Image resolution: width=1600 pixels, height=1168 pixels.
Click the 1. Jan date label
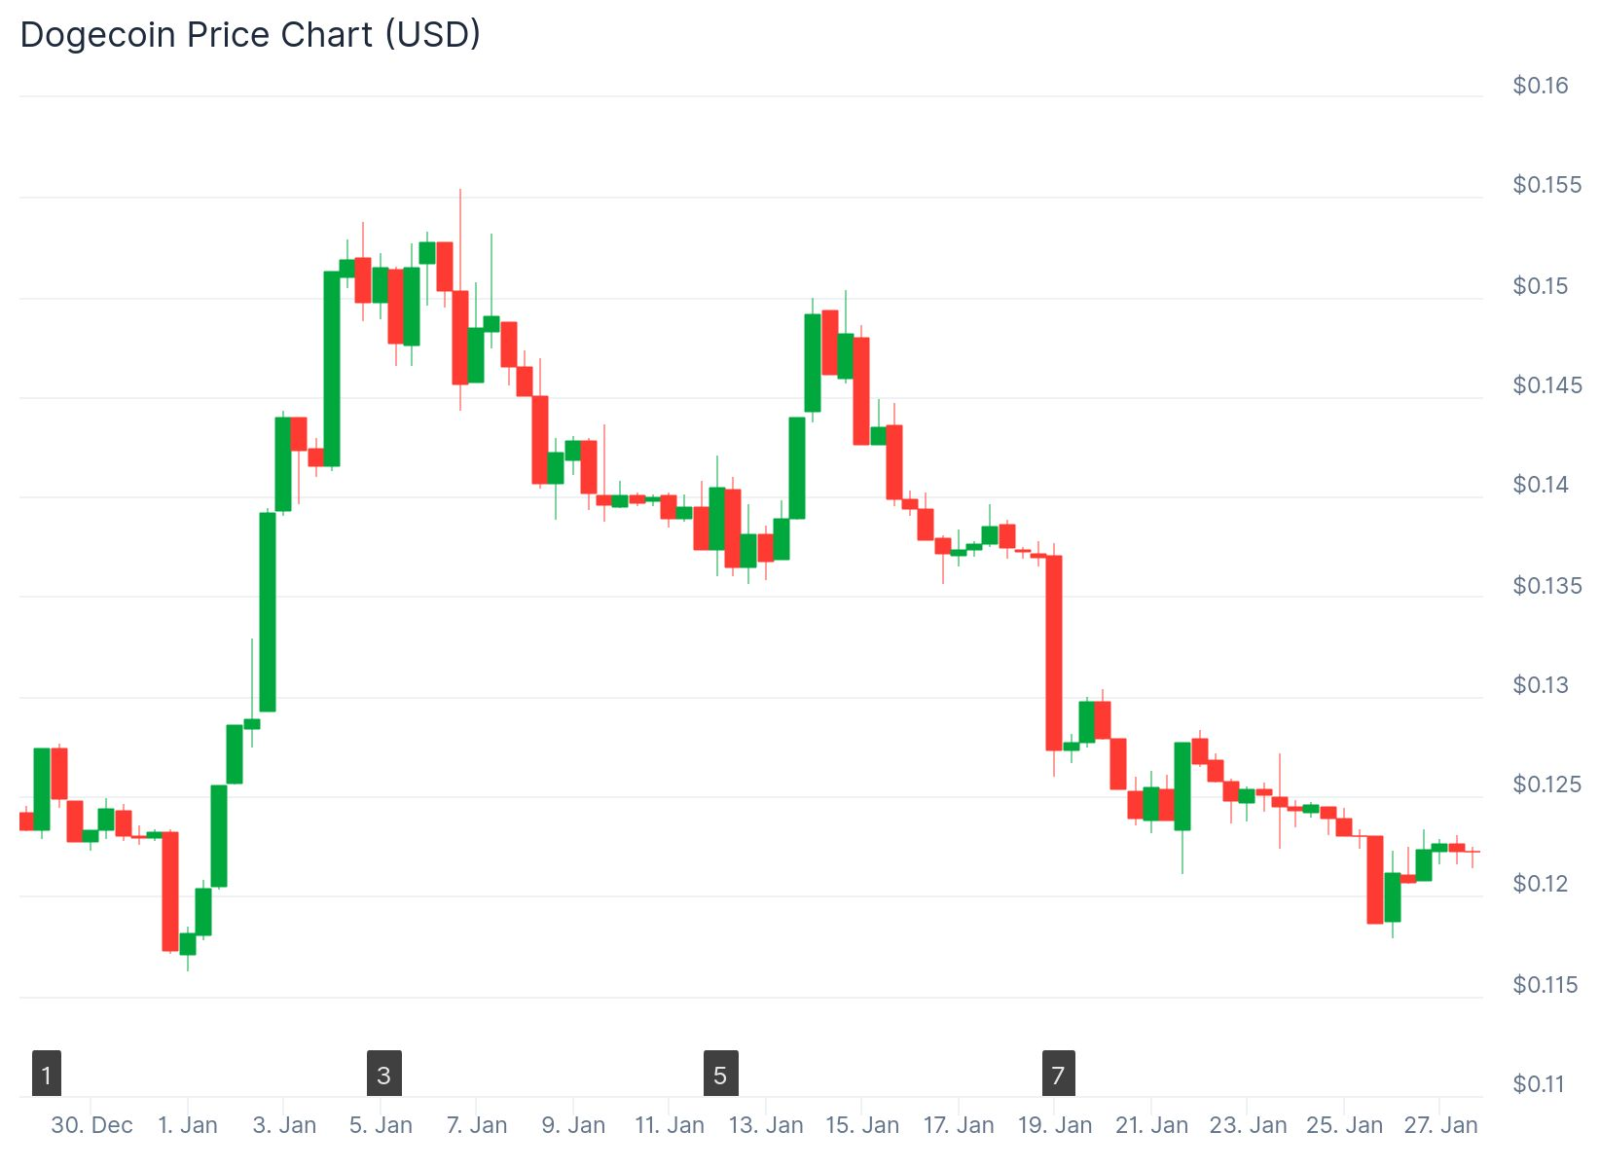tap(188, 1125)
